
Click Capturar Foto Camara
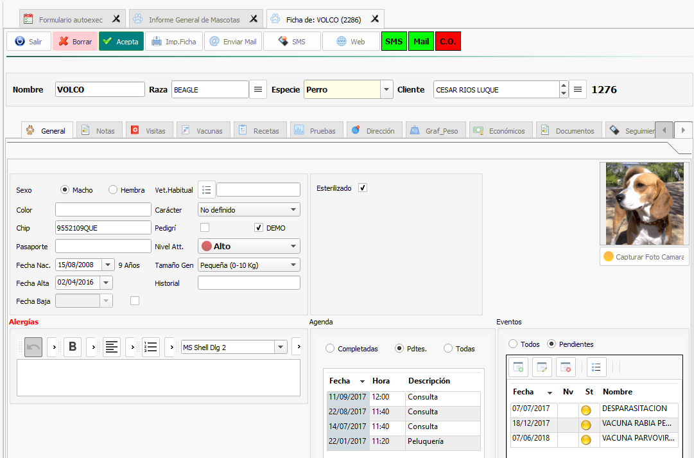[645, 257]
